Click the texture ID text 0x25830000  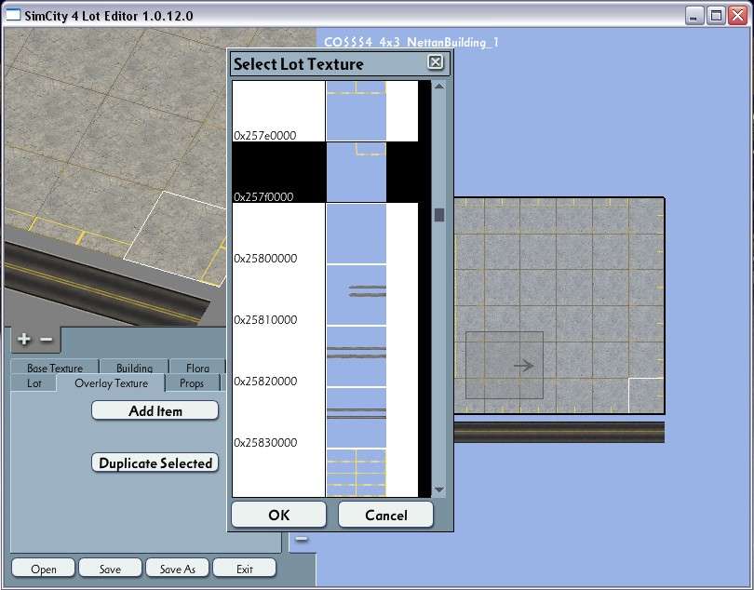(265, 442)
